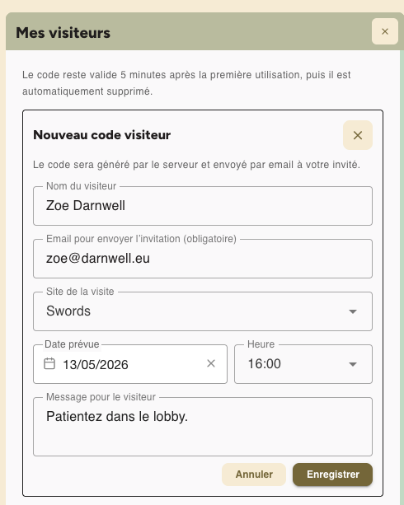The image size is (404, 505).
Task: Open the Swords site selector
Action: coord(203,311)
